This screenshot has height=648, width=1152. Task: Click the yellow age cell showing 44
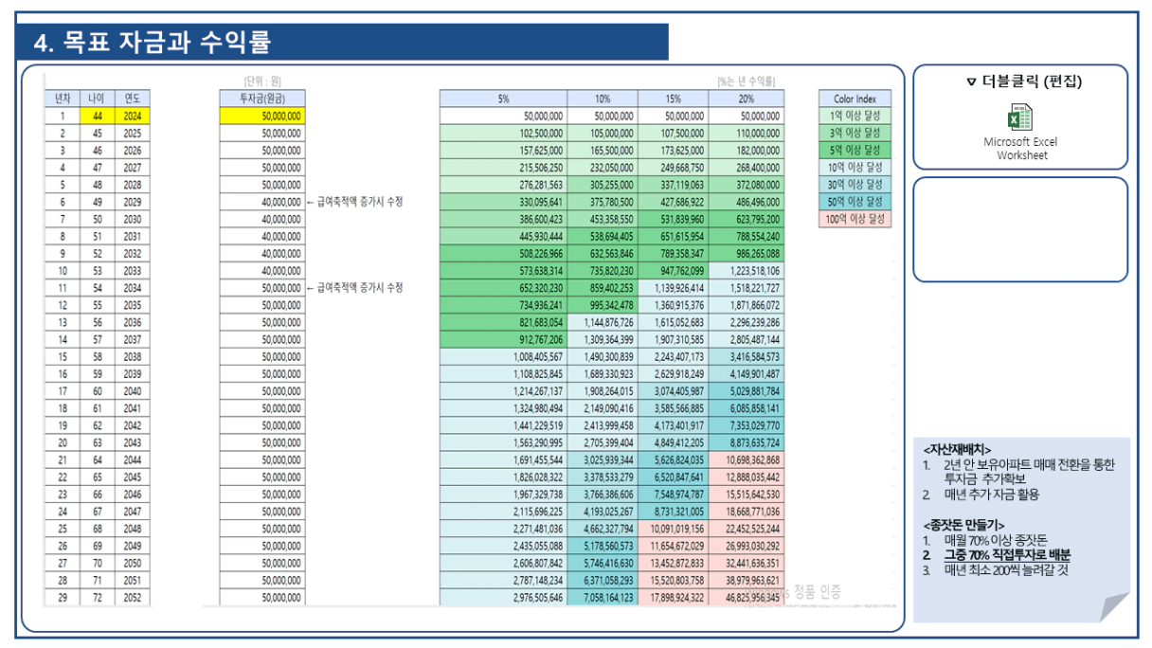[97, 116]
